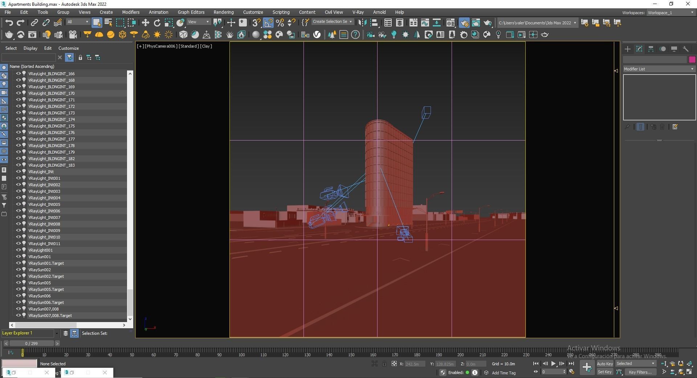
Task: Jump to start of animation
Action: 536,363
